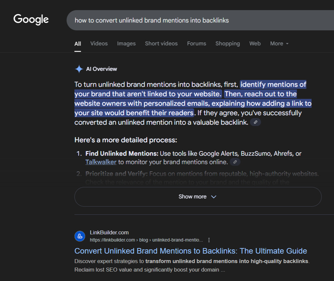This screenshot has width=334, height=281.
Task: Click the AI Overview sparkle icon
Action: click(79, 69)
